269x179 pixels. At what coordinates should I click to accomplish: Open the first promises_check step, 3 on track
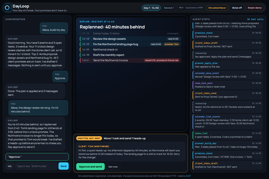[228, 35]
